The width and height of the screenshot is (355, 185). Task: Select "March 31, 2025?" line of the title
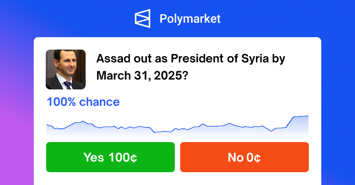pyautogui.click(x=142, y=75)
